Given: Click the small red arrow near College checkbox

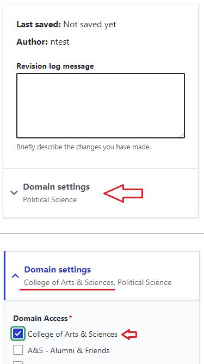Looking at the screenshot, I should coord(129,335).
